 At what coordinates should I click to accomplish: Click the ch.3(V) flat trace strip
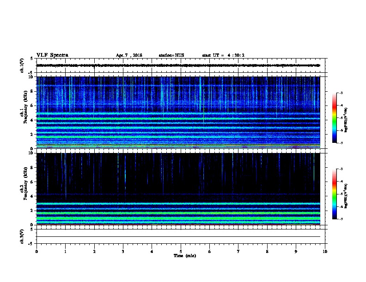181,236
